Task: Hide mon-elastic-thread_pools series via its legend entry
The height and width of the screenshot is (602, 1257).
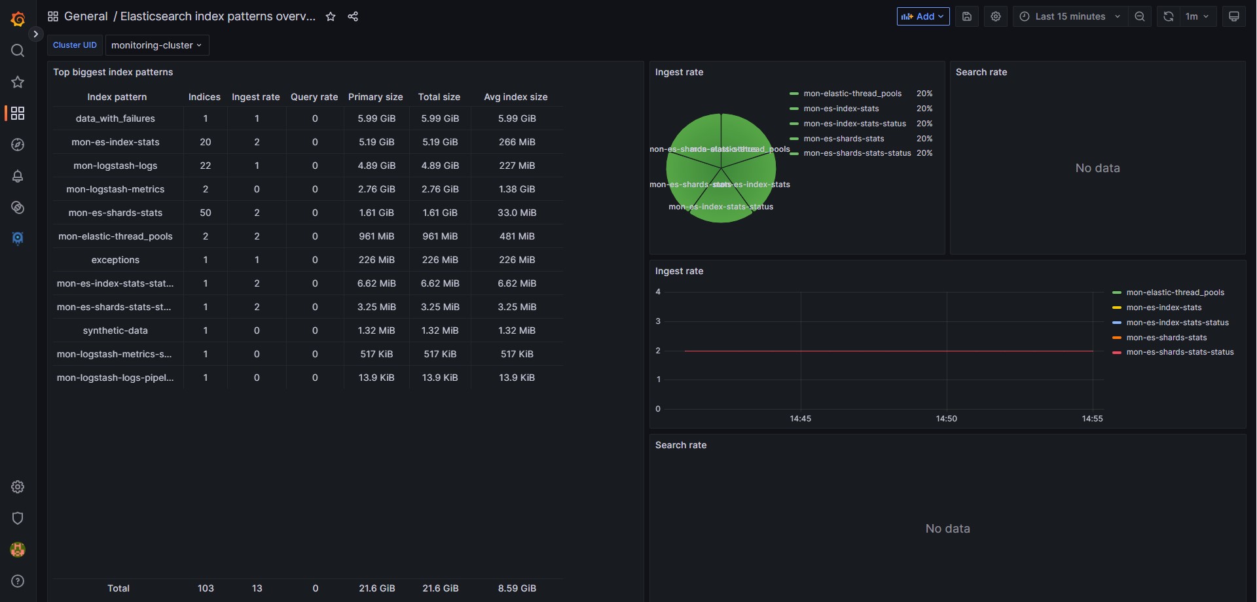Action: [x=1174, y=292]
